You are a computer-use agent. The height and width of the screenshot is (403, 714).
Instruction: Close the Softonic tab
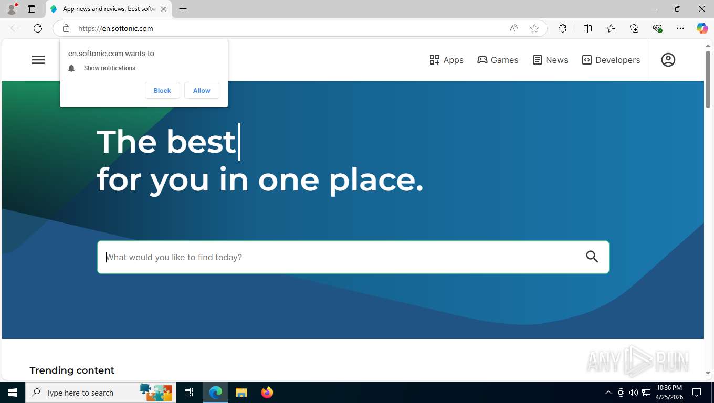pos(163,9)
